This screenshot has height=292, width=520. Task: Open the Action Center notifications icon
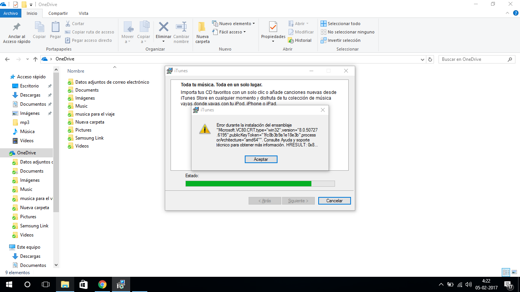[508, 284]
